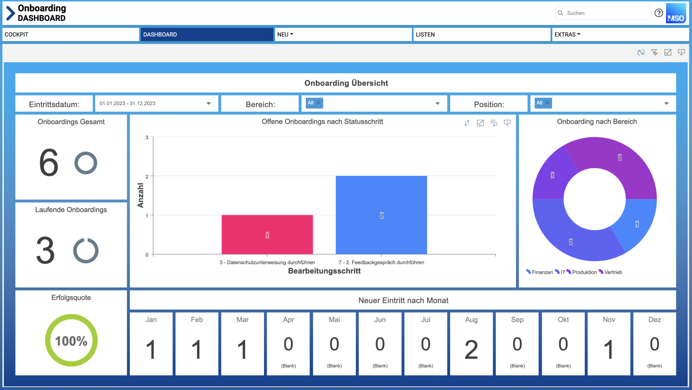Open search within the status chart data
692x390 pixels.
click(494, 123)
